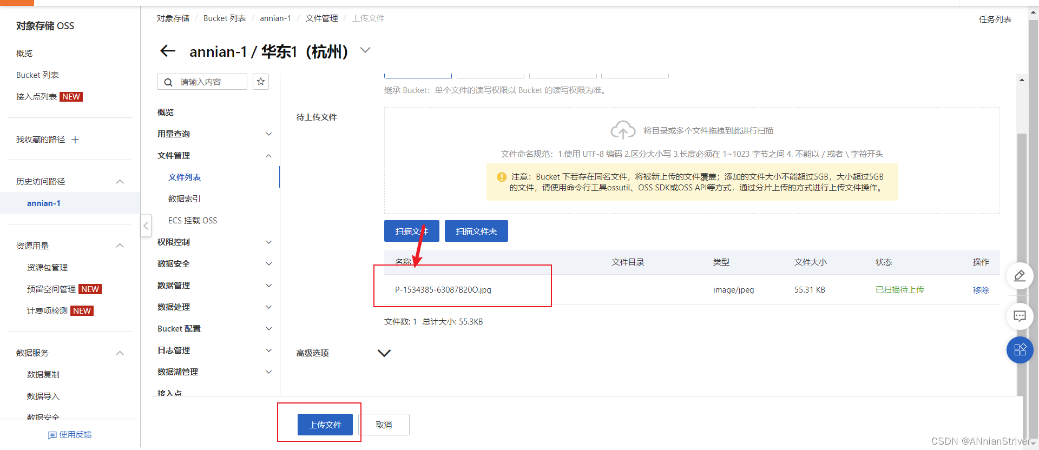Image resolution: width=1039 pixels, height=450 pixels.
Task: Open the bucket region dropdown chevron
Action: click(x=365, y=50)
